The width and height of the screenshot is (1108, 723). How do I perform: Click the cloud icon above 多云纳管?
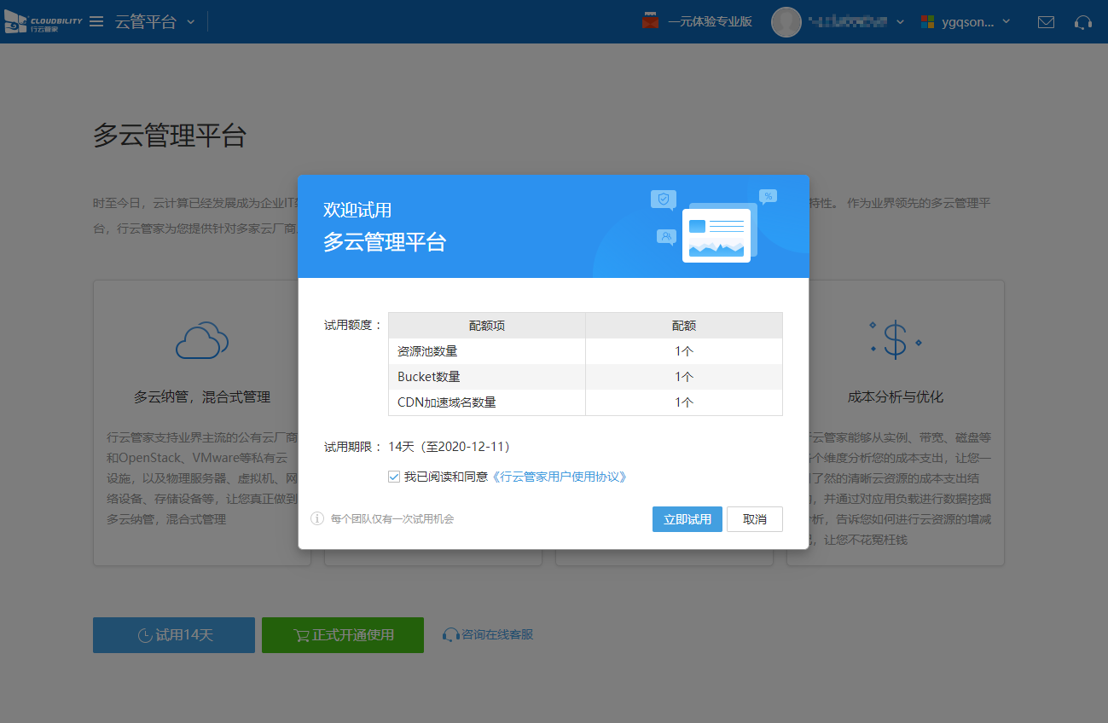tap(202, 341)
